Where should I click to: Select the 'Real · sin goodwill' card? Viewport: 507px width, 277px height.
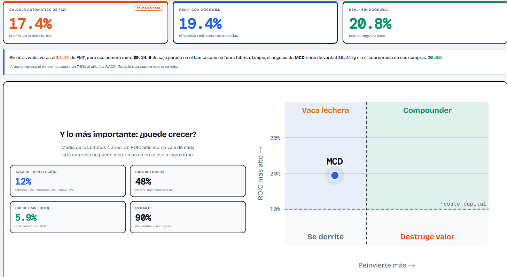425,23
